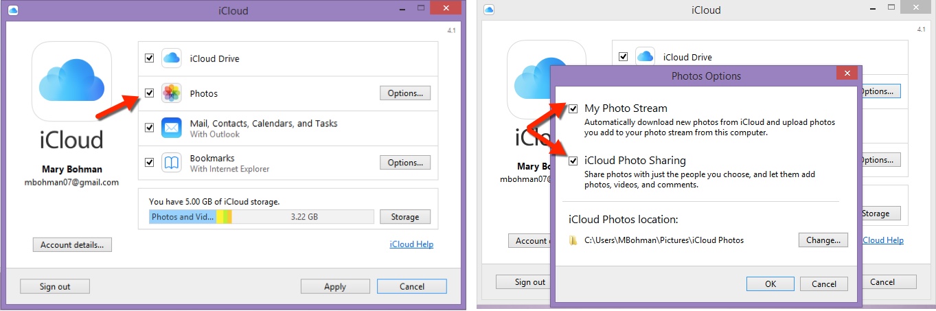The height and width of the screenshot is (311, 936).
Task: Confirm Photos Options with OK button
Action: 770,284
